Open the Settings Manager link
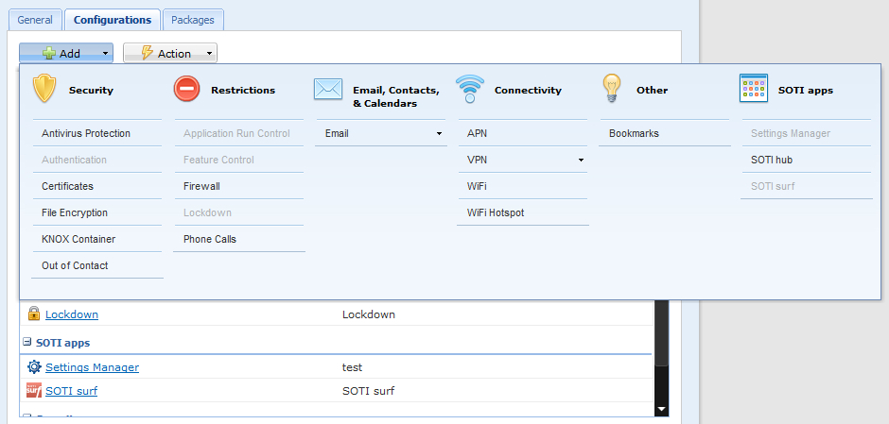 coord(92,367)
